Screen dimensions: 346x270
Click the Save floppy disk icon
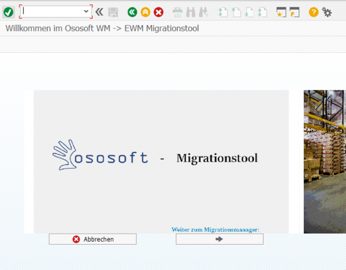(x=113, y=12)
